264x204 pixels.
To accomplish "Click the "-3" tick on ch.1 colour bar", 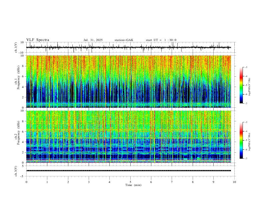I will point(246,67).
